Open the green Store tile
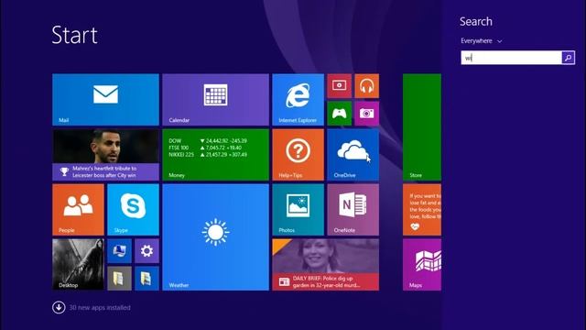 422,127
